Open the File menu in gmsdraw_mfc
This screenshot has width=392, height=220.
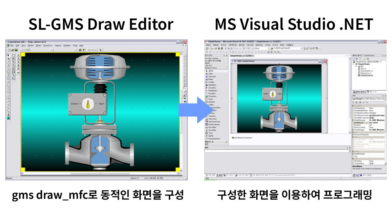pos(12,45)
